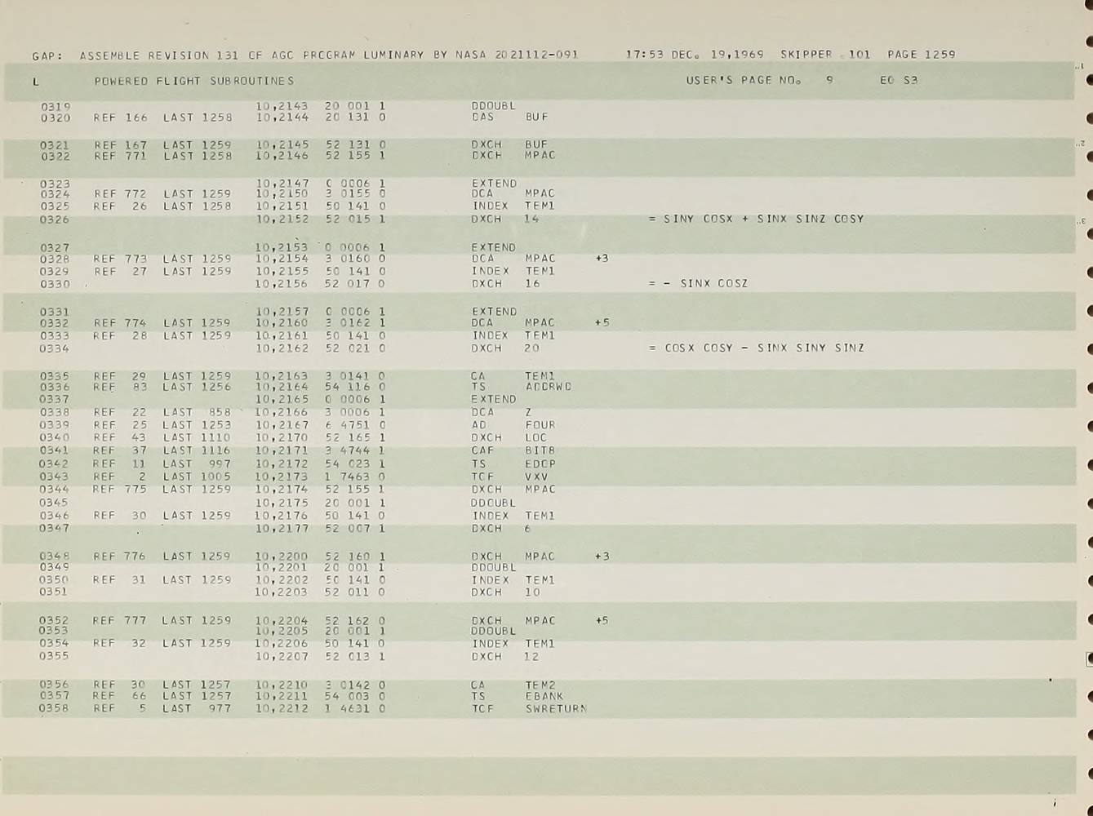Click the 'GAP:' label in the header
Viewport: 1093px width, 816px height.
click(x=47, y=56)
